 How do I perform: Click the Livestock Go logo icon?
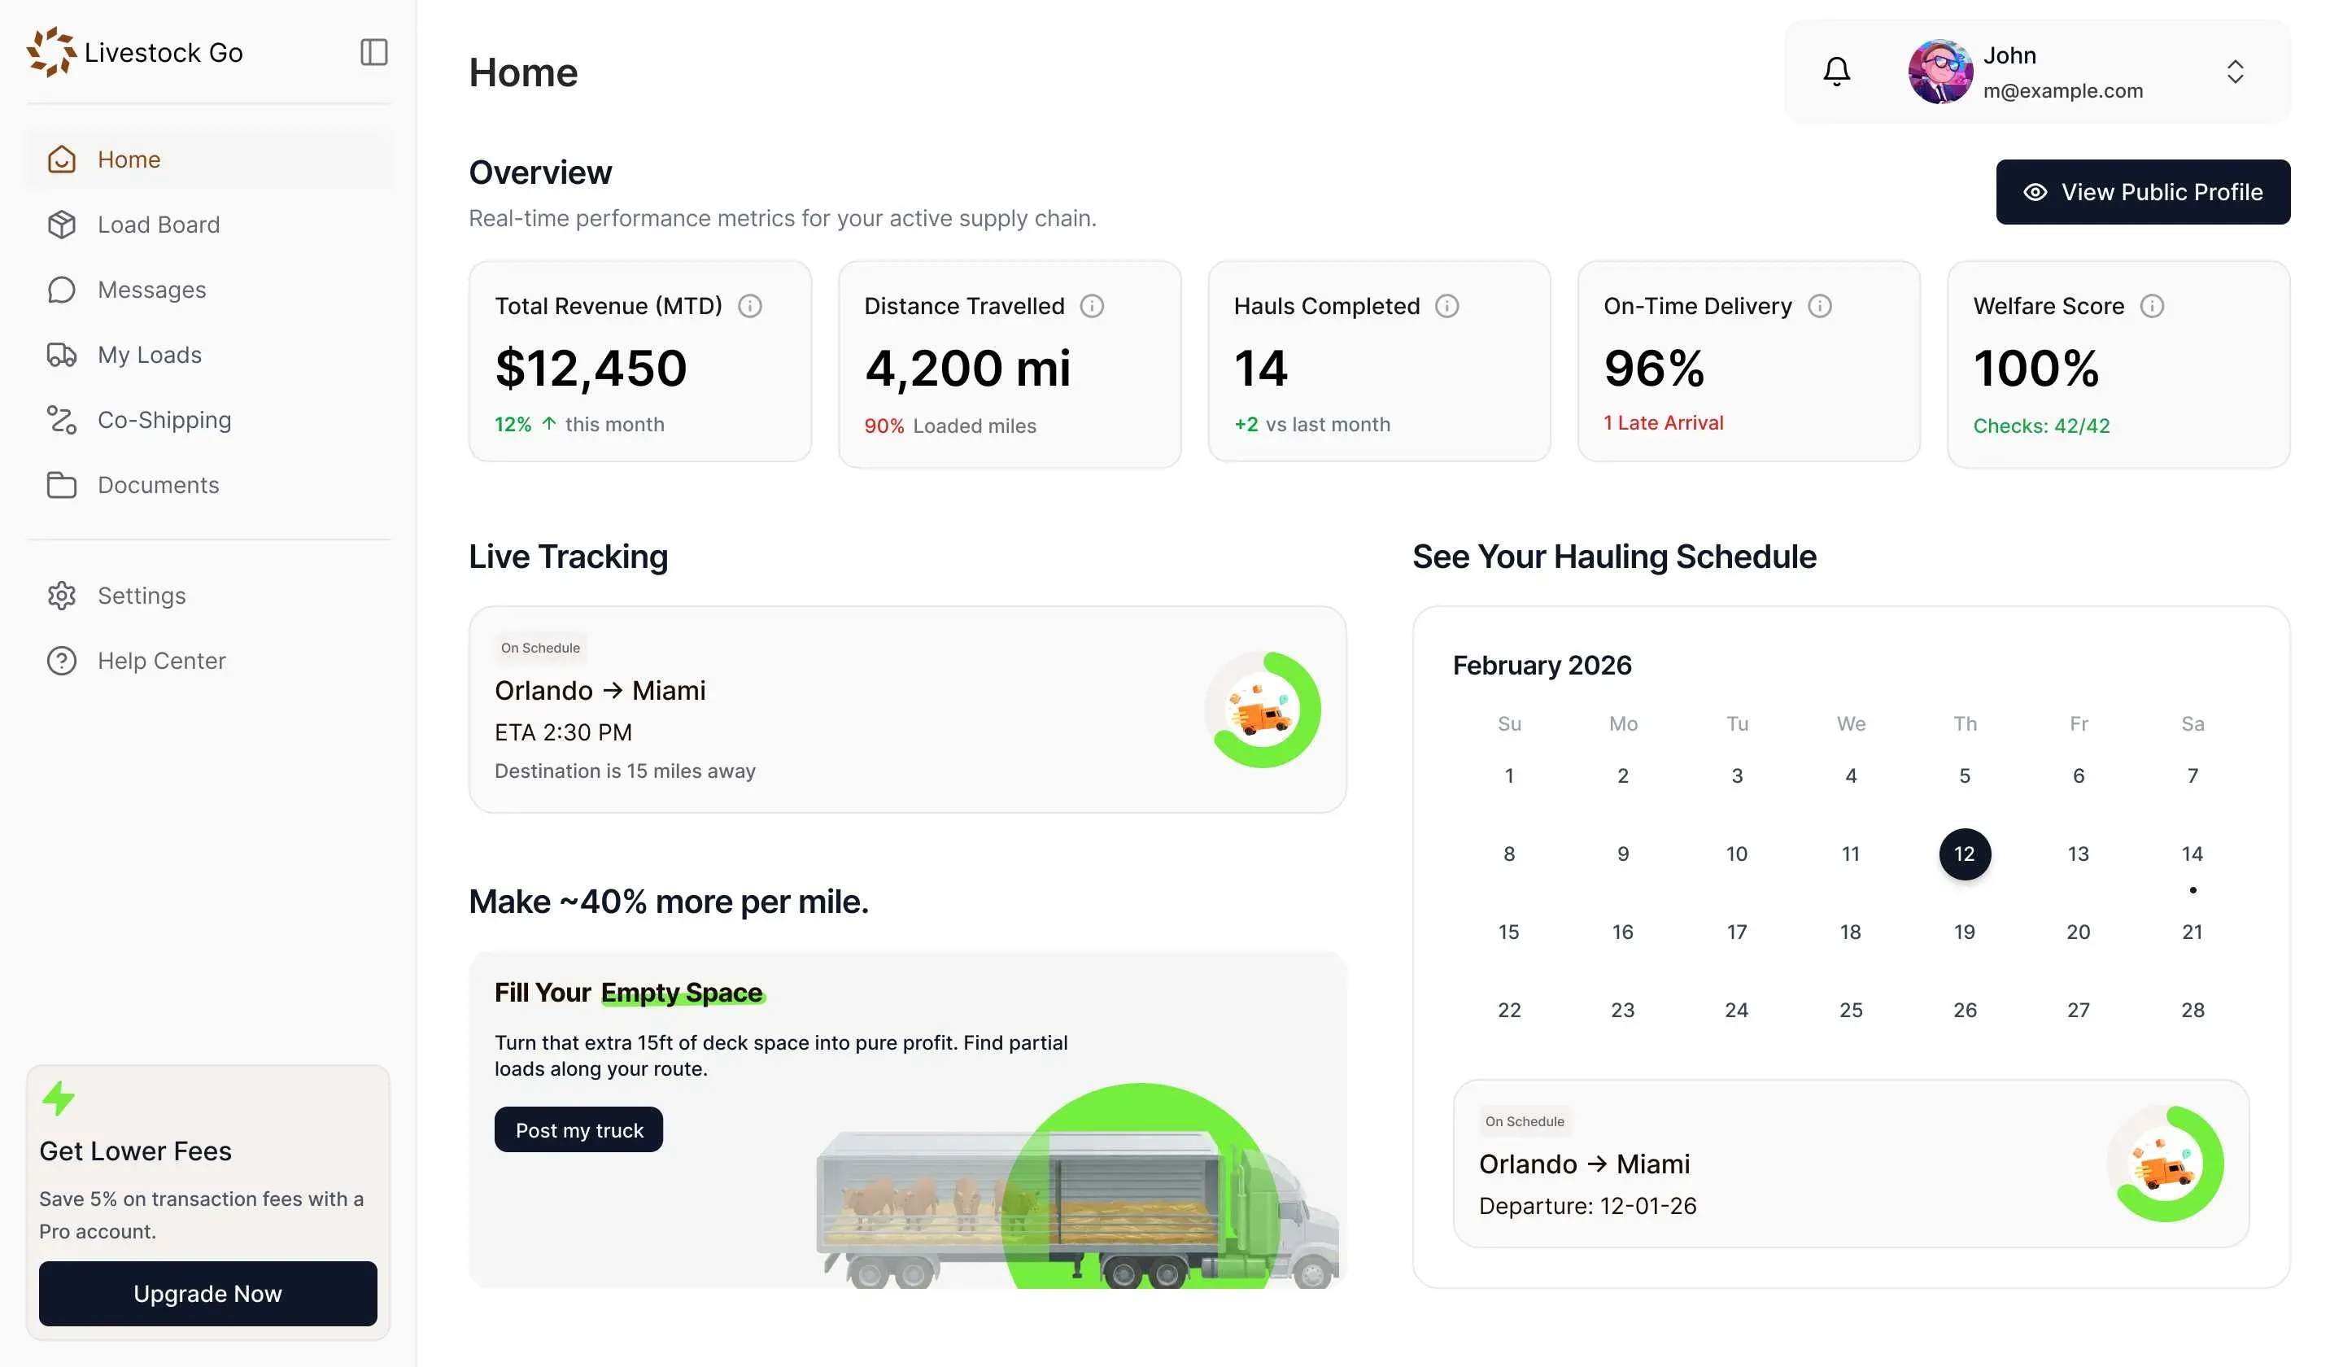[51, 52]
